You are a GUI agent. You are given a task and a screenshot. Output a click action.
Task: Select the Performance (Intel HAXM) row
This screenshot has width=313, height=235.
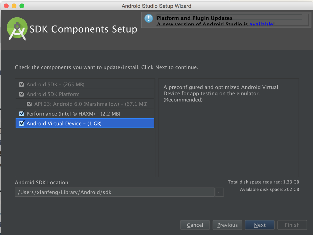(73, 114)
